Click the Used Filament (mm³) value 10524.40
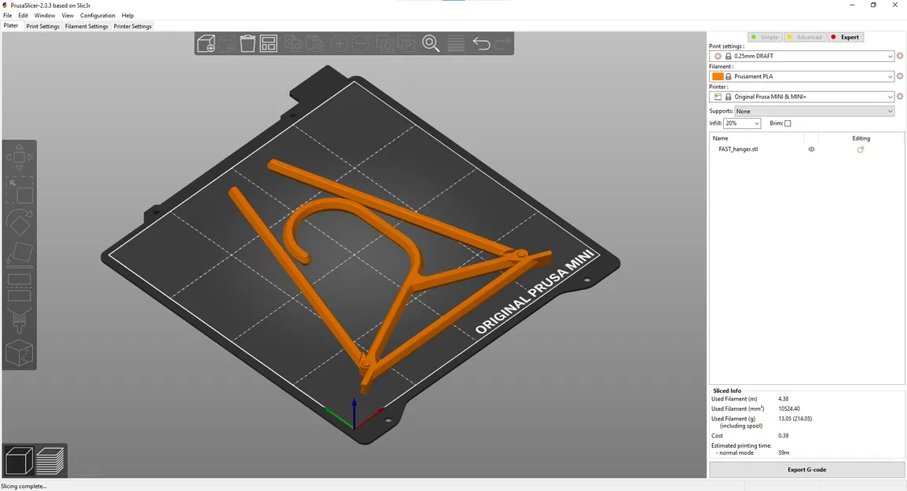 789,409
